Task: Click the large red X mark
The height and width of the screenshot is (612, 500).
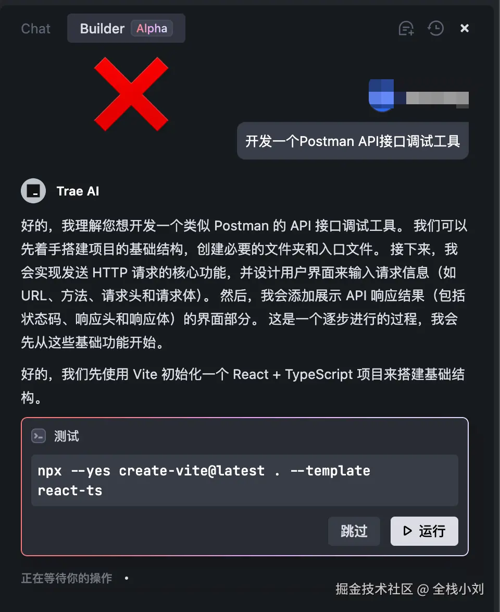Action: click(131, 94)
